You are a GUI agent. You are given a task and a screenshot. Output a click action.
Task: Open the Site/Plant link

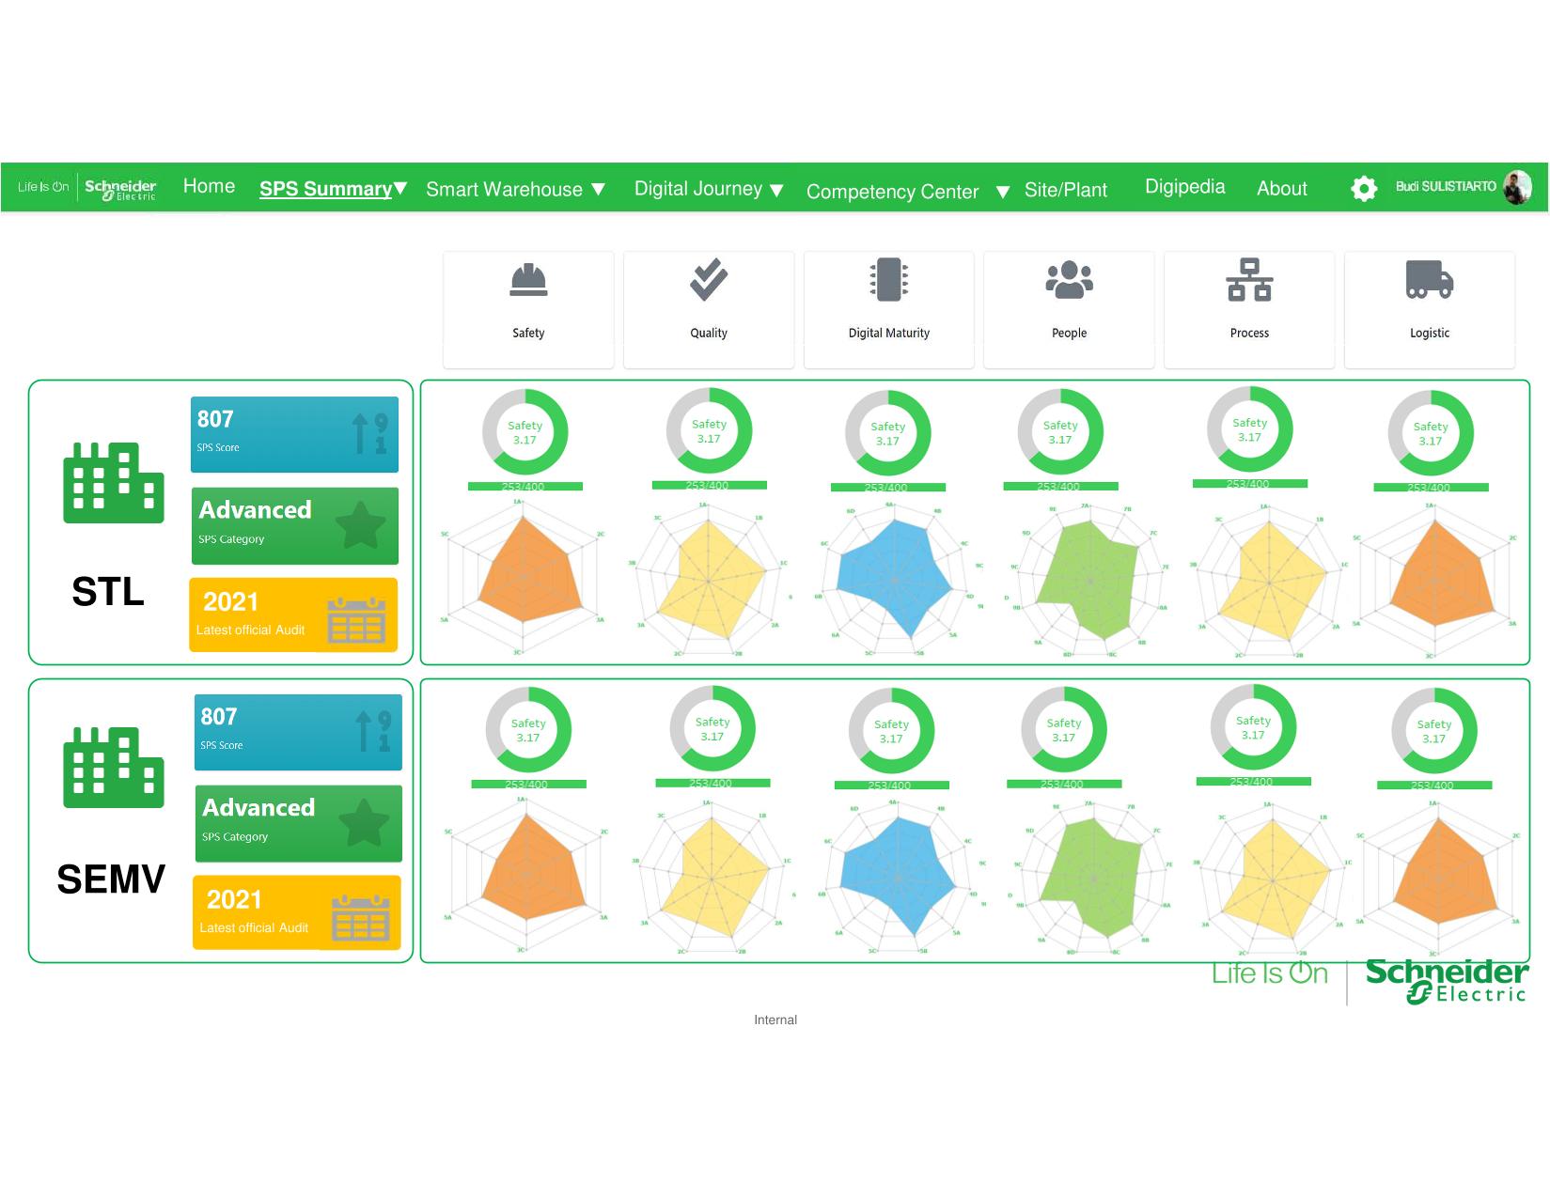click(1065, 190)
